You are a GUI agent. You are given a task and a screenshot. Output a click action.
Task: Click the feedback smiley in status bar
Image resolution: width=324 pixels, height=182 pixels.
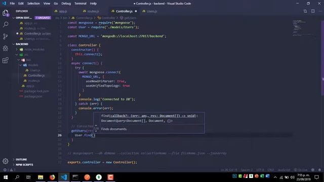coord(313,170)
